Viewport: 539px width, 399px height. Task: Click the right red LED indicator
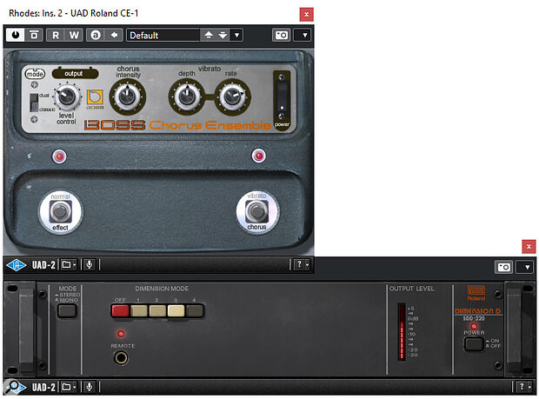click(258, 156)
